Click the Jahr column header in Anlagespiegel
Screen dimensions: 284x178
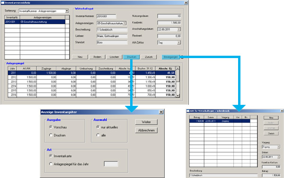pos(12,68)
